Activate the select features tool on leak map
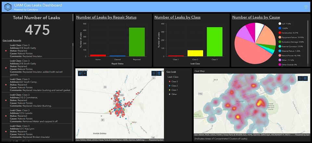This screenshot has width=312, height=143. tap(80, 73)
